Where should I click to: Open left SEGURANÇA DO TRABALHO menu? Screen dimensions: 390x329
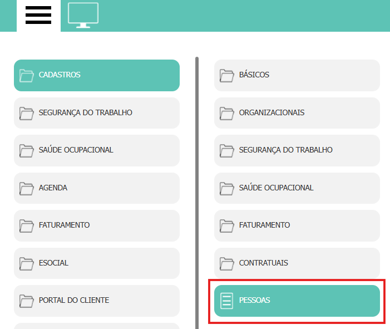point(97,113)
